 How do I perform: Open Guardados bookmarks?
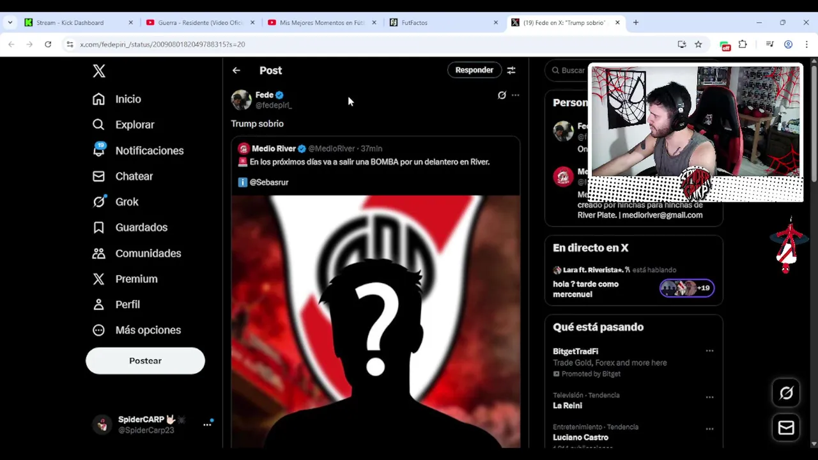129,227
